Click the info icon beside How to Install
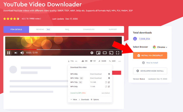The image size is (183, 112). coord(143,63)
